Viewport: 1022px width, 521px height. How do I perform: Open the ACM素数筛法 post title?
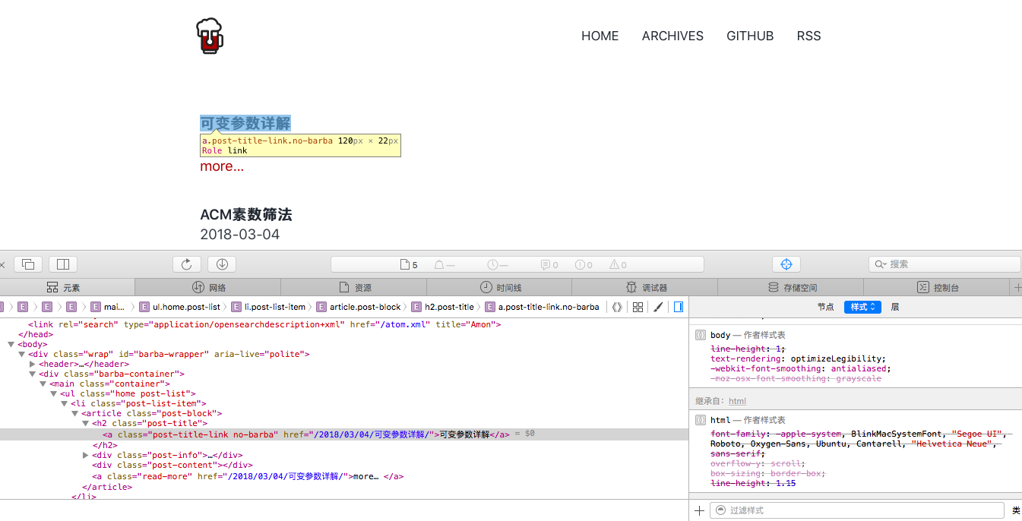pyautogui.click(x=246, y=215)
